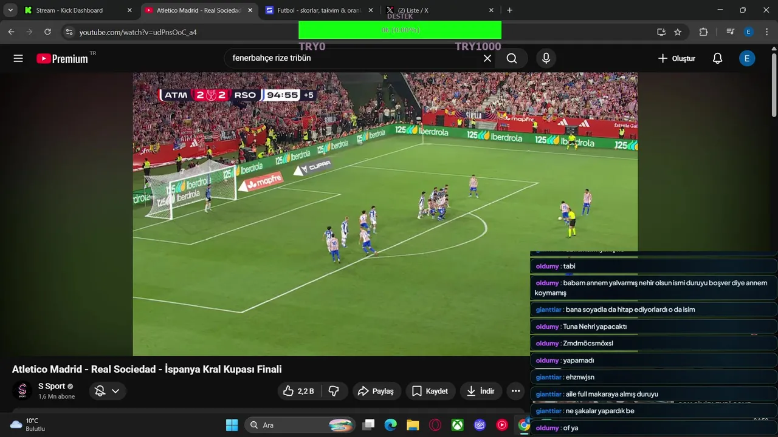Start voice search with microphone

[546, 58]
